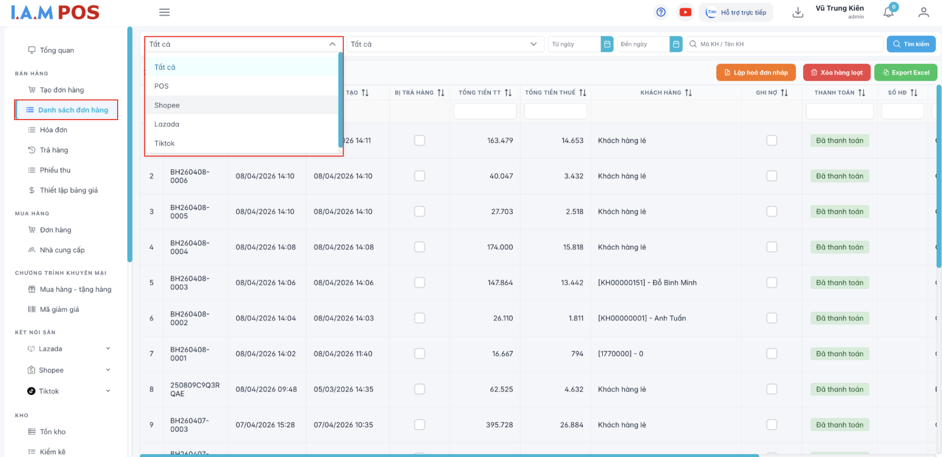
Task: Open the 'Từ ngày' calendar picker
Action: [x=607, y=44]
